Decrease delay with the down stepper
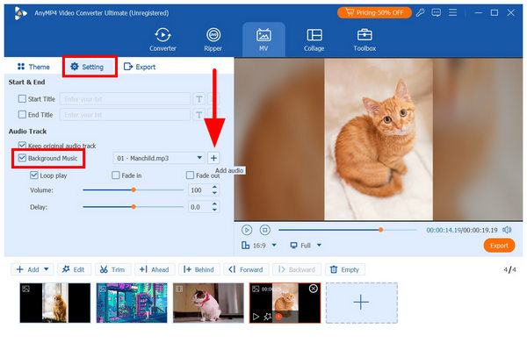The image size is (527, 343). [x=215, y=210]
